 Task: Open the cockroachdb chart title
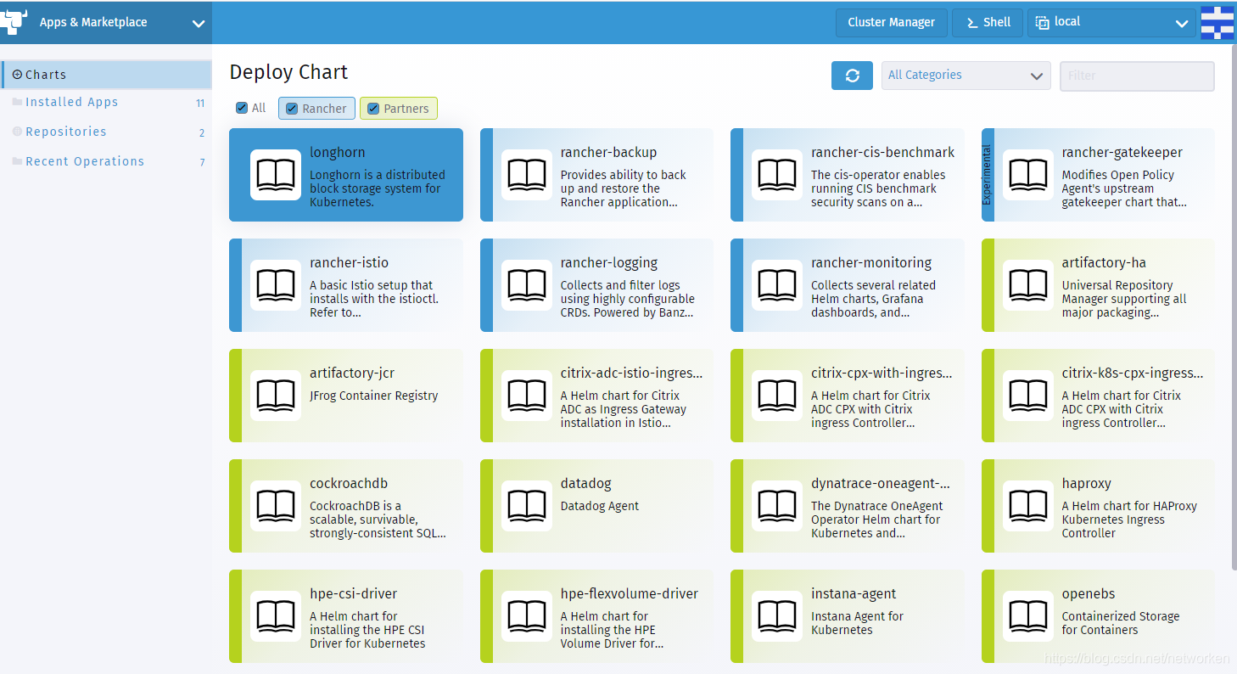tap(349, 484)
